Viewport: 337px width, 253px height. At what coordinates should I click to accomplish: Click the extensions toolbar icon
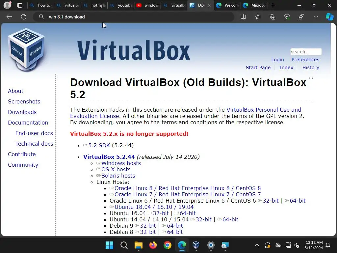301,17
